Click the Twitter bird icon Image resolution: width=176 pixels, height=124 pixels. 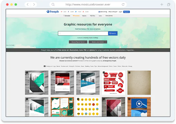point(76,12)
